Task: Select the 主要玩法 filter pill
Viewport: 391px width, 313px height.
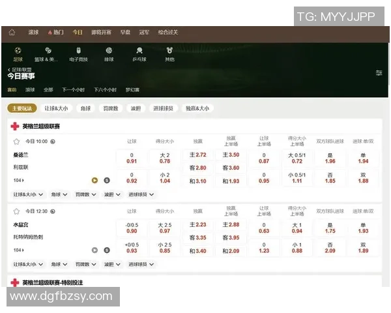Action: (x=22, y=108)
